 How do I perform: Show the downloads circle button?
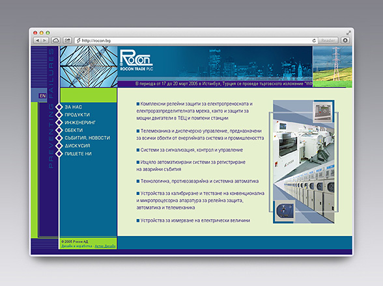point(345,40)
